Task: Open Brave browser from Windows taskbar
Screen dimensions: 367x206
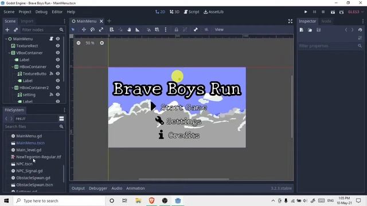Action: [151, 200]
